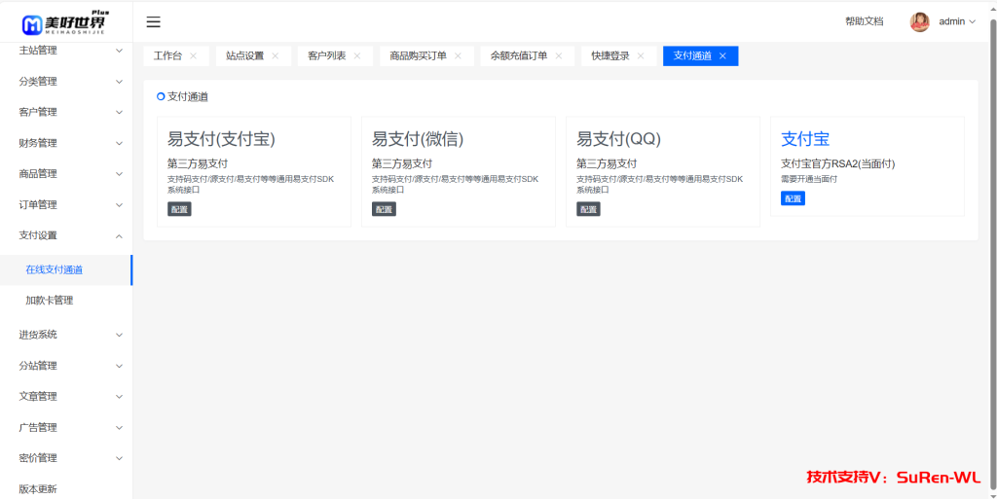Viewport: 997px width, 499px height.
Task: Click the blue 支付宝 card title
Action: pos(805,138)
